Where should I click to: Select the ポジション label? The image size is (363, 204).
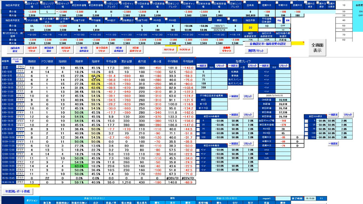tap(32, 201)
